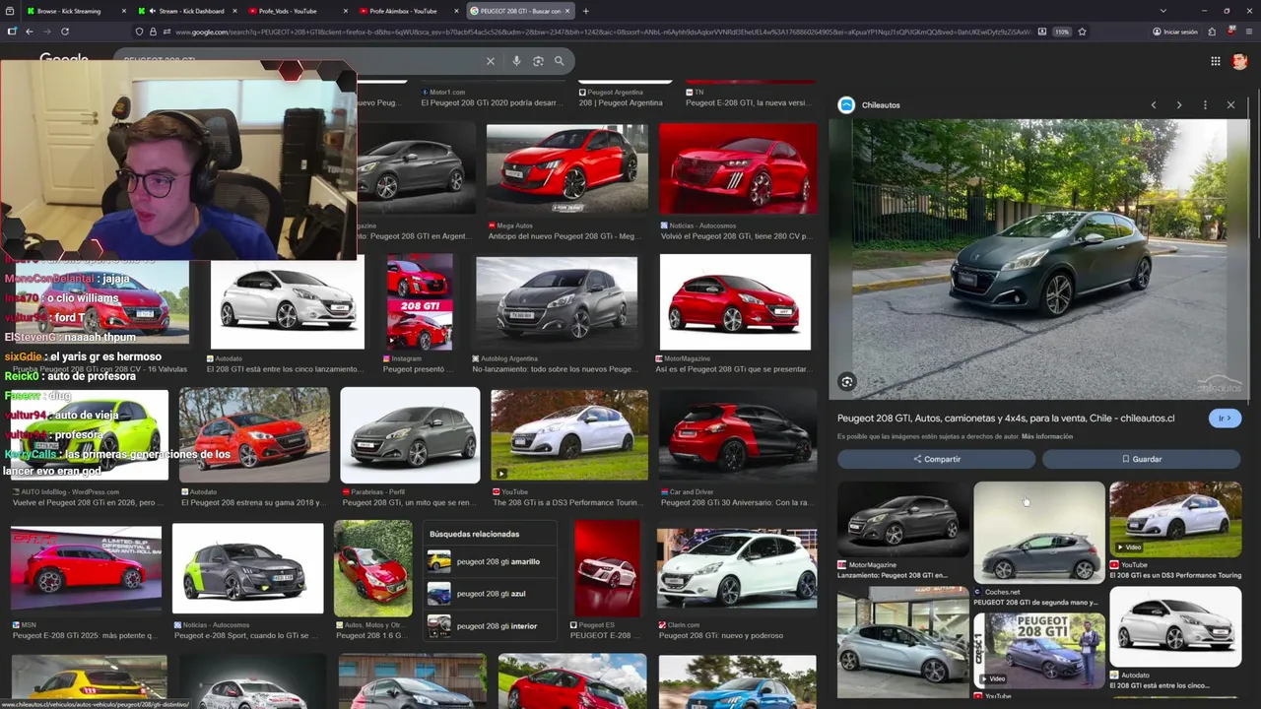This screenshot has width=1261, height=709.
Task: Clear the Google search box
Action: (491, 61)
